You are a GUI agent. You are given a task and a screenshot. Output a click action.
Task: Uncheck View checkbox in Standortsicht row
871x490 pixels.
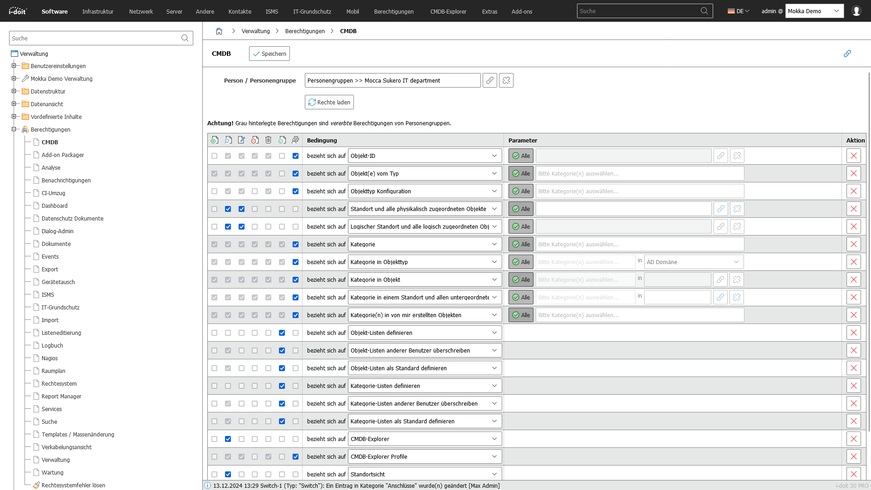(228, 474)
